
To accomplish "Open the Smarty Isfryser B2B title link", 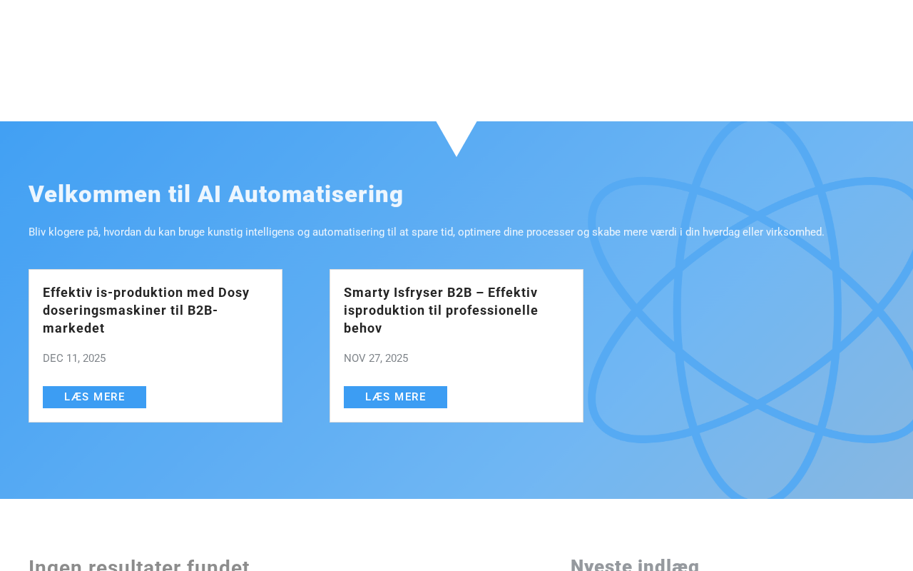I will 441,310.
